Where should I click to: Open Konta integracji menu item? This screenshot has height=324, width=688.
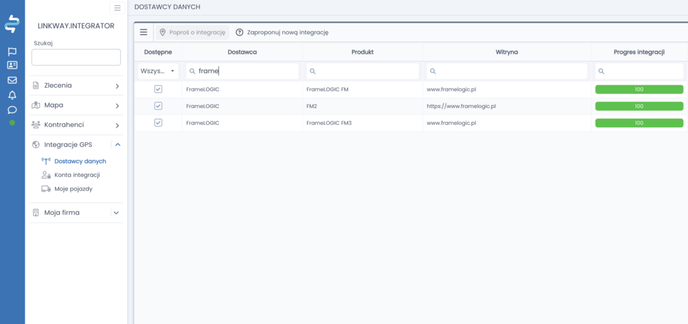click(77, 175)
